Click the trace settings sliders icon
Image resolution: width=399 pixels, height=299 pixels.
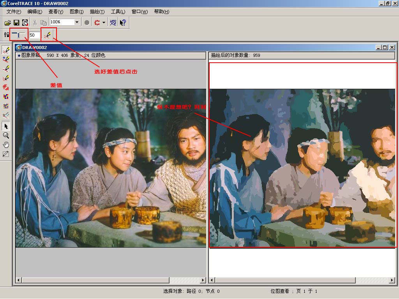[x=6, y=35]
